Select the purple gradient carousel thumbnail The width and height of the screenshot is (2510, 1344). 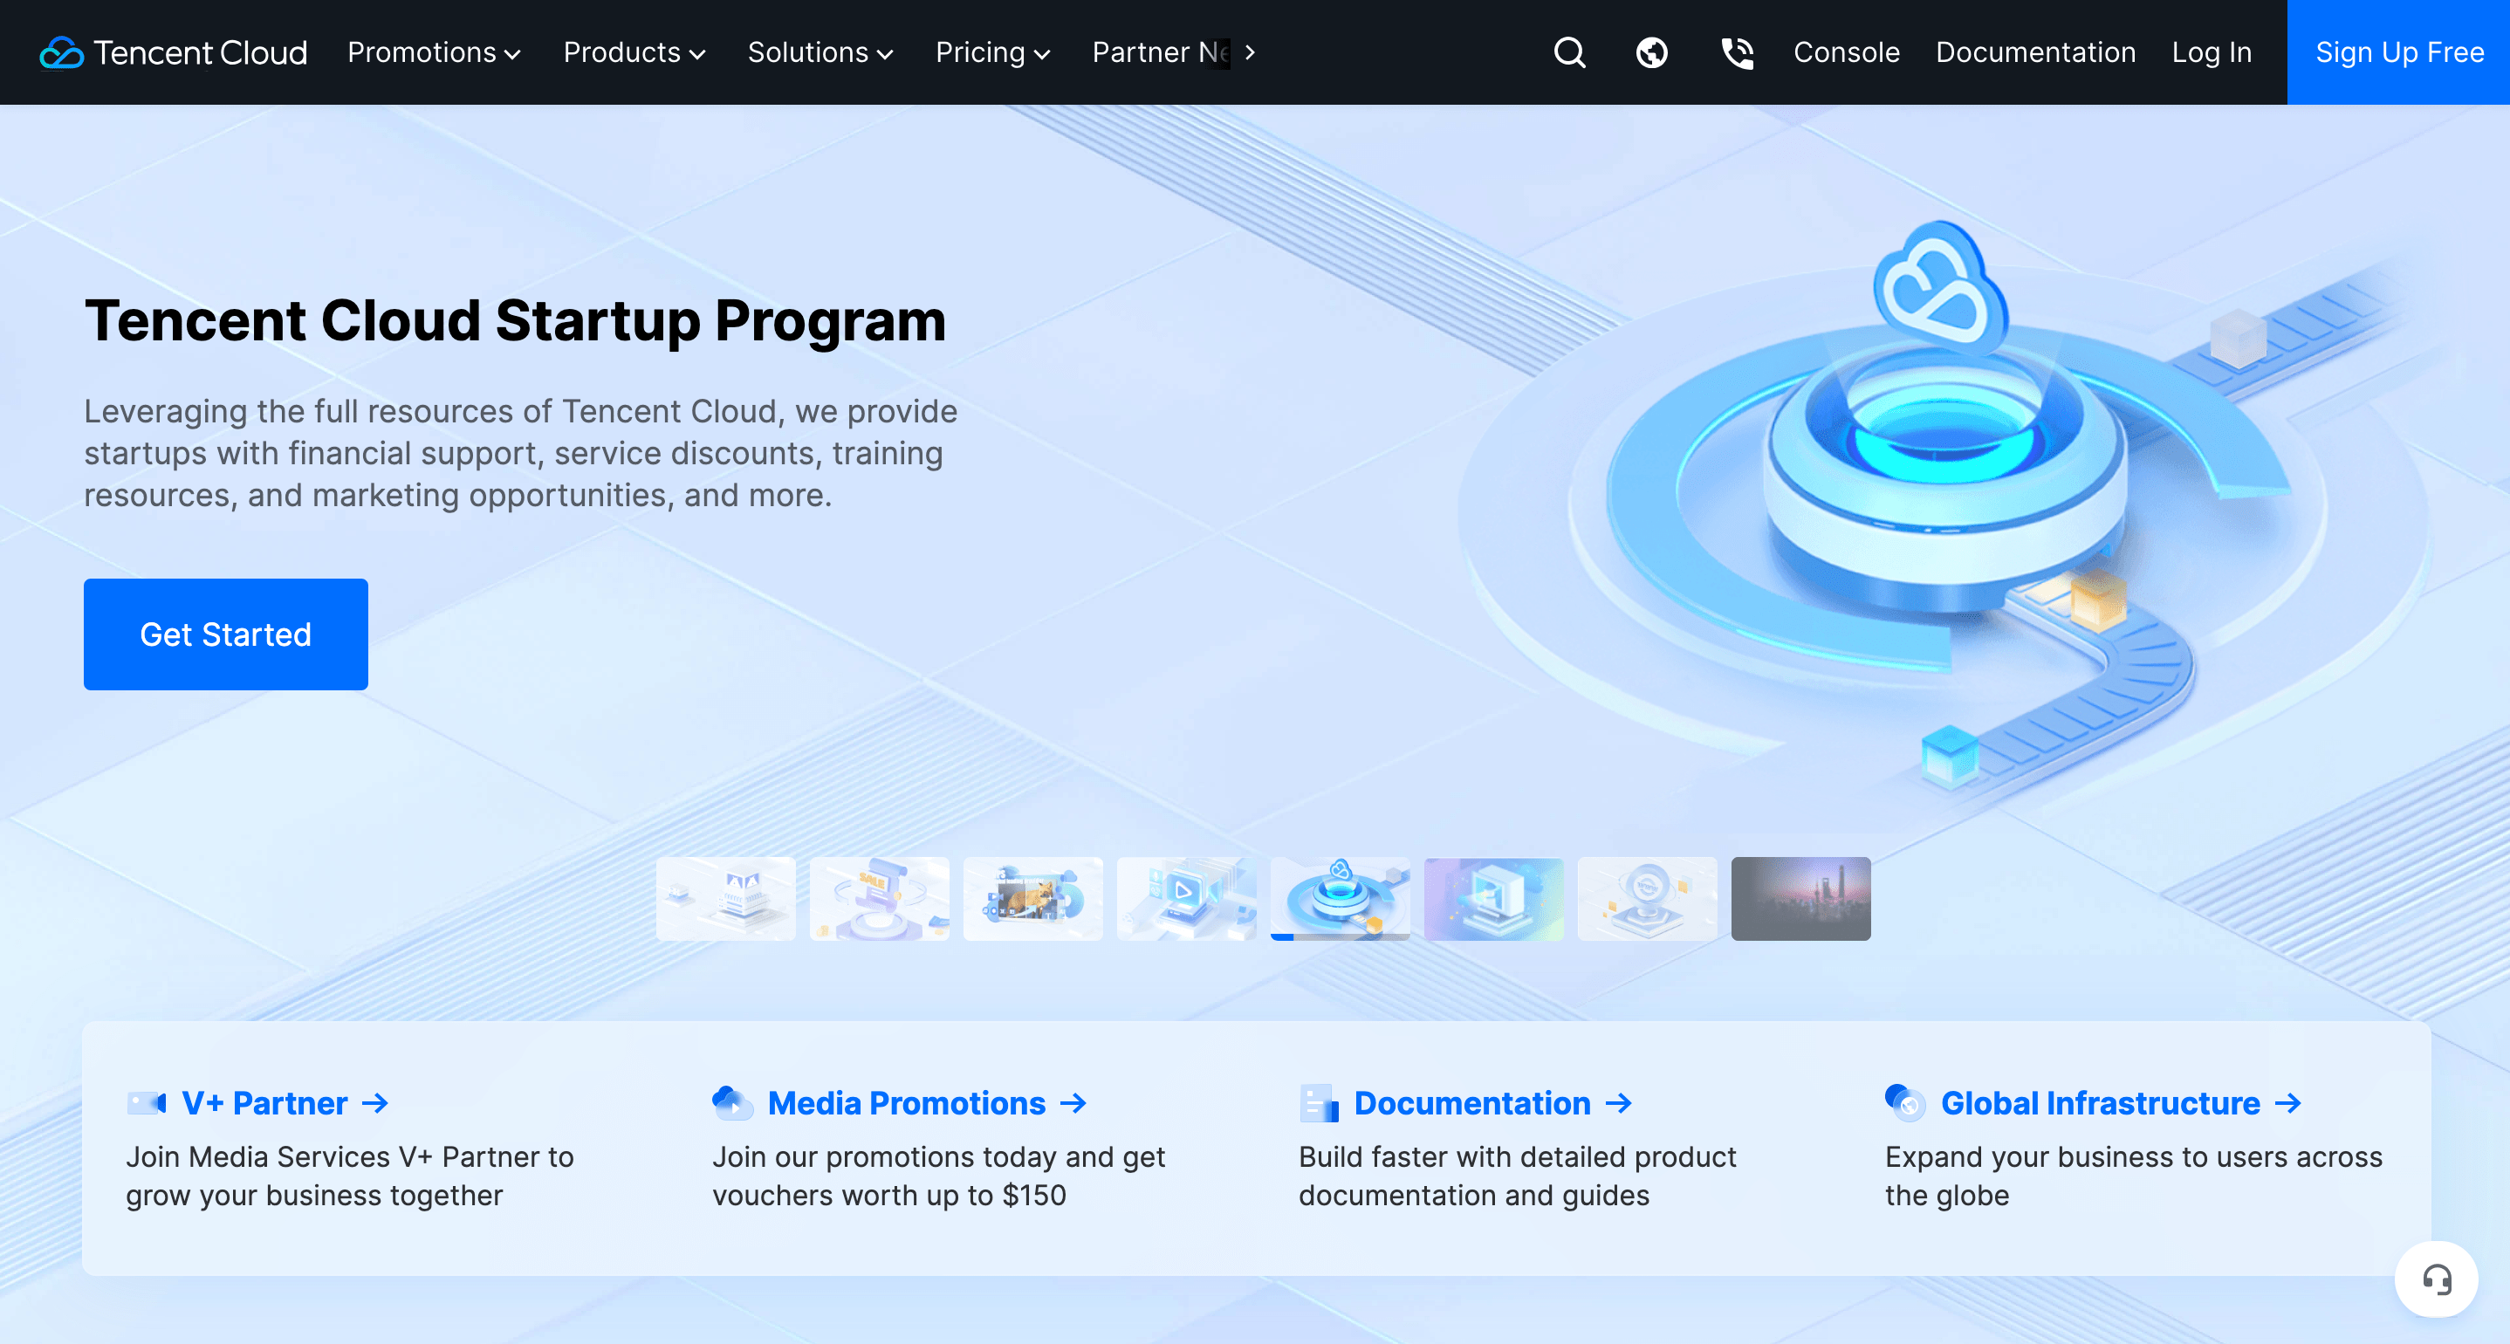click(x=1494, y=899)
